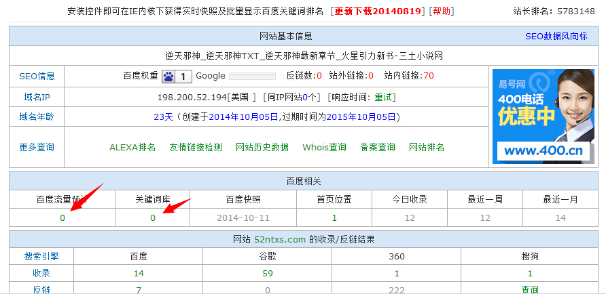Open the 400.cn phone advertisement banner
Image resolution: width=606 pixels, height=294 pixels.
[x=543, y=117]
